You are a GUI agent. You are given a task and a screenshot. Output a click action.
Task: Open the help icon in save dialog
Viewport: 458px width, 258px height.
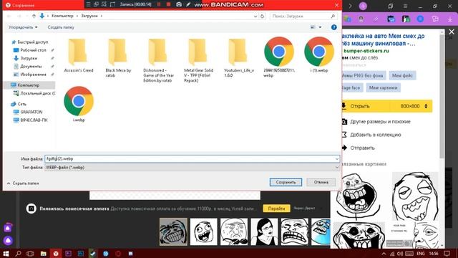click(334, 27)
